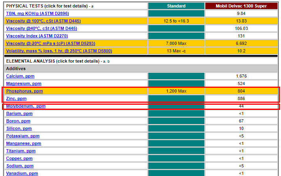Open the Manganese, ppm link
The width and height of the screenshot is (281, 176).
(24, 143)
